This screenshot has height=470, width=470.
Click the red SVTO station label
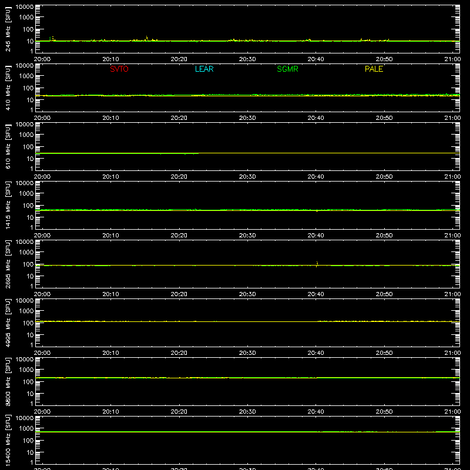pos(119,69)
